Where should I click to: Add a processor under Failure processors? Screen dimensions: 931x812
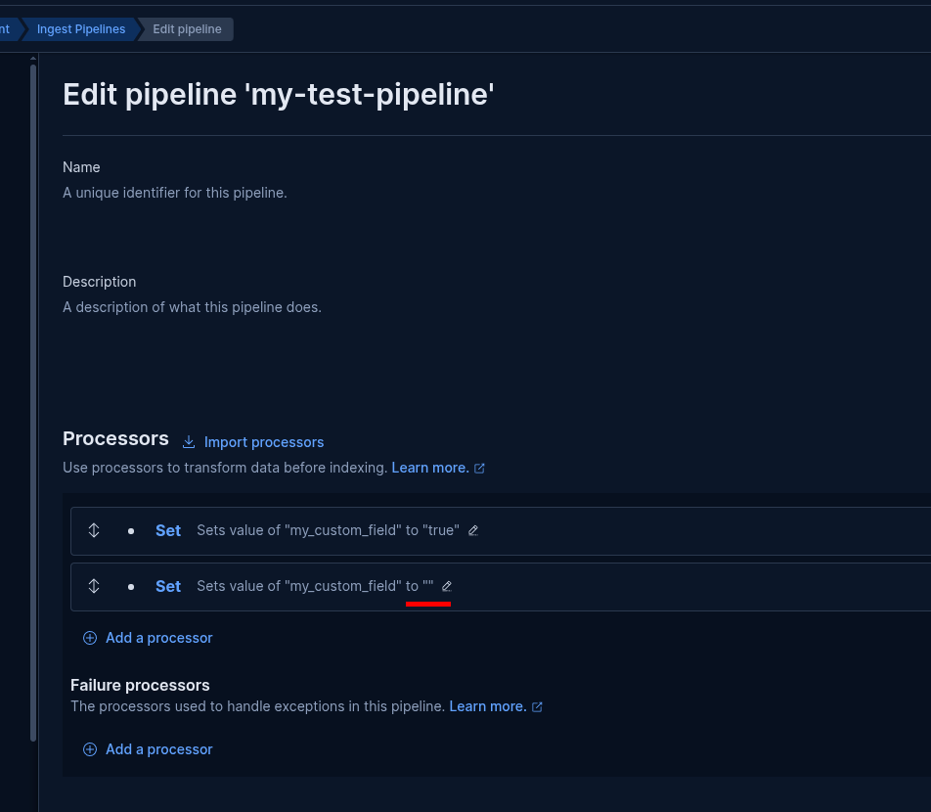click(x=158, y=749)
